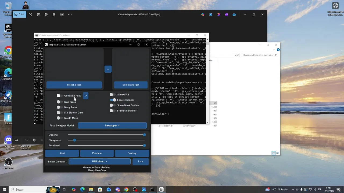Disable Face Enhancer switch

(113, 100)
